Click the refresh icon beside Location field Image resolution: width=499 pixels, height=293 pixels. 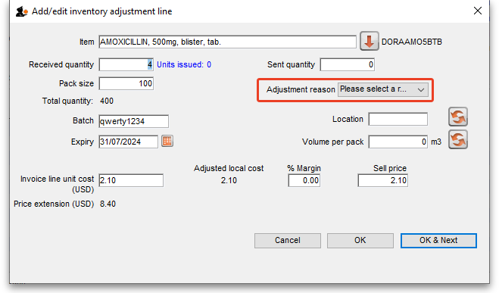tap(458, 117)
